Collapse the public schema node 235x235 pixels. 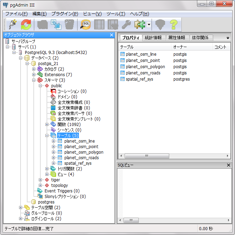tap(40, 86)
